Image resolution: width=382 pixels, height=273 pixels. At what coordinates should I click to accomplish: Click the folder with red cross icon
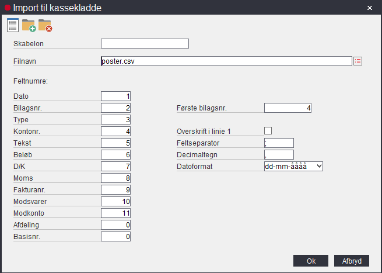pyautogui.click(x=45, y=25)
